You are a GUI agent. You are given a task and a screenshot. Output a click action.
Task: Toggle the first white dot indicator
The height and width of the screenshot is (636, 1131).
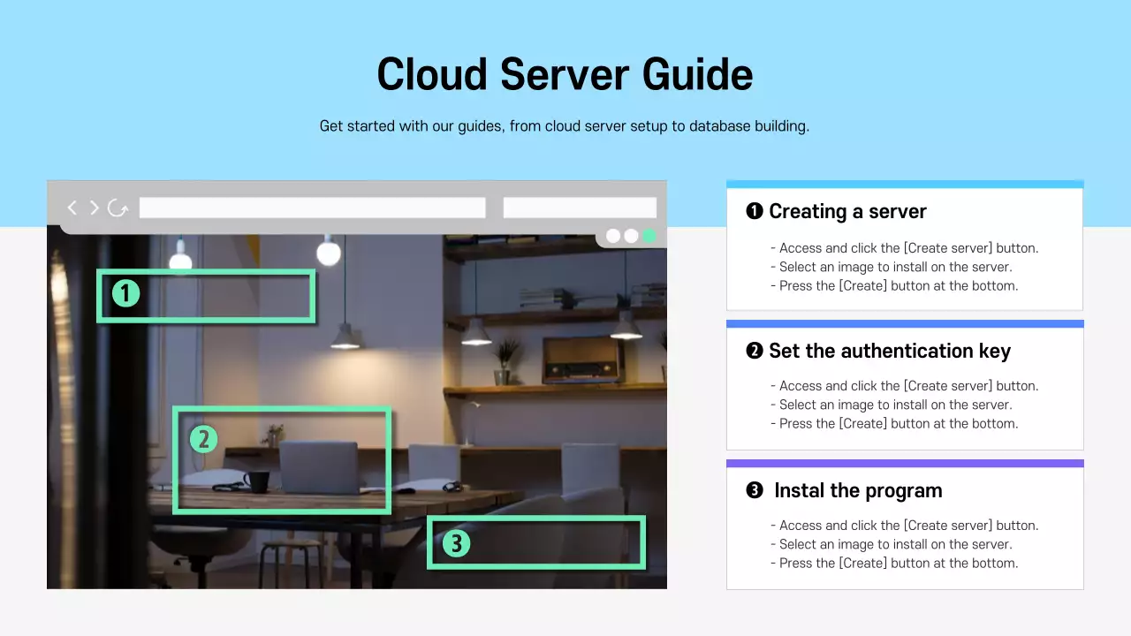[x=611, y=236]
